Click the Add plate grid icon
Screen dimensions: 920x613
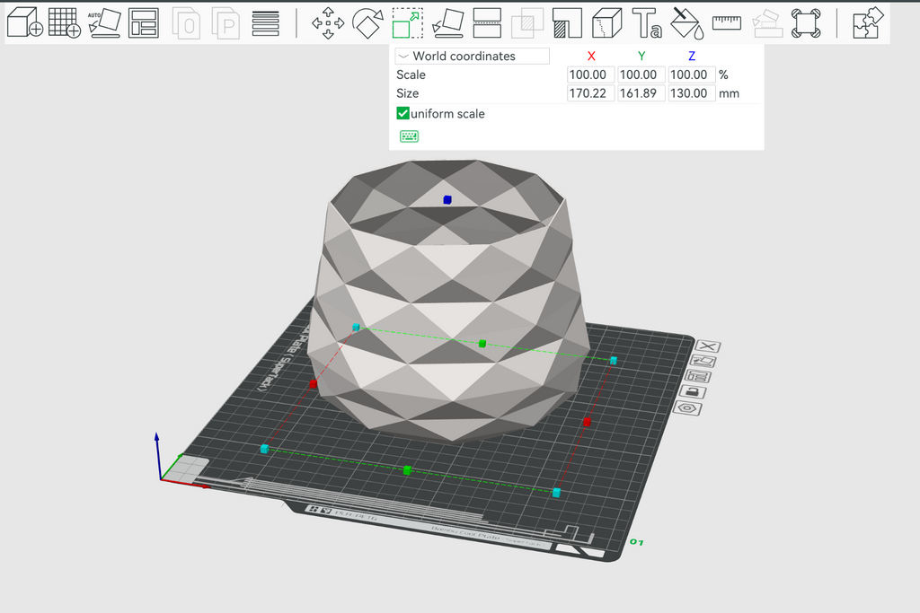[65, 22]
